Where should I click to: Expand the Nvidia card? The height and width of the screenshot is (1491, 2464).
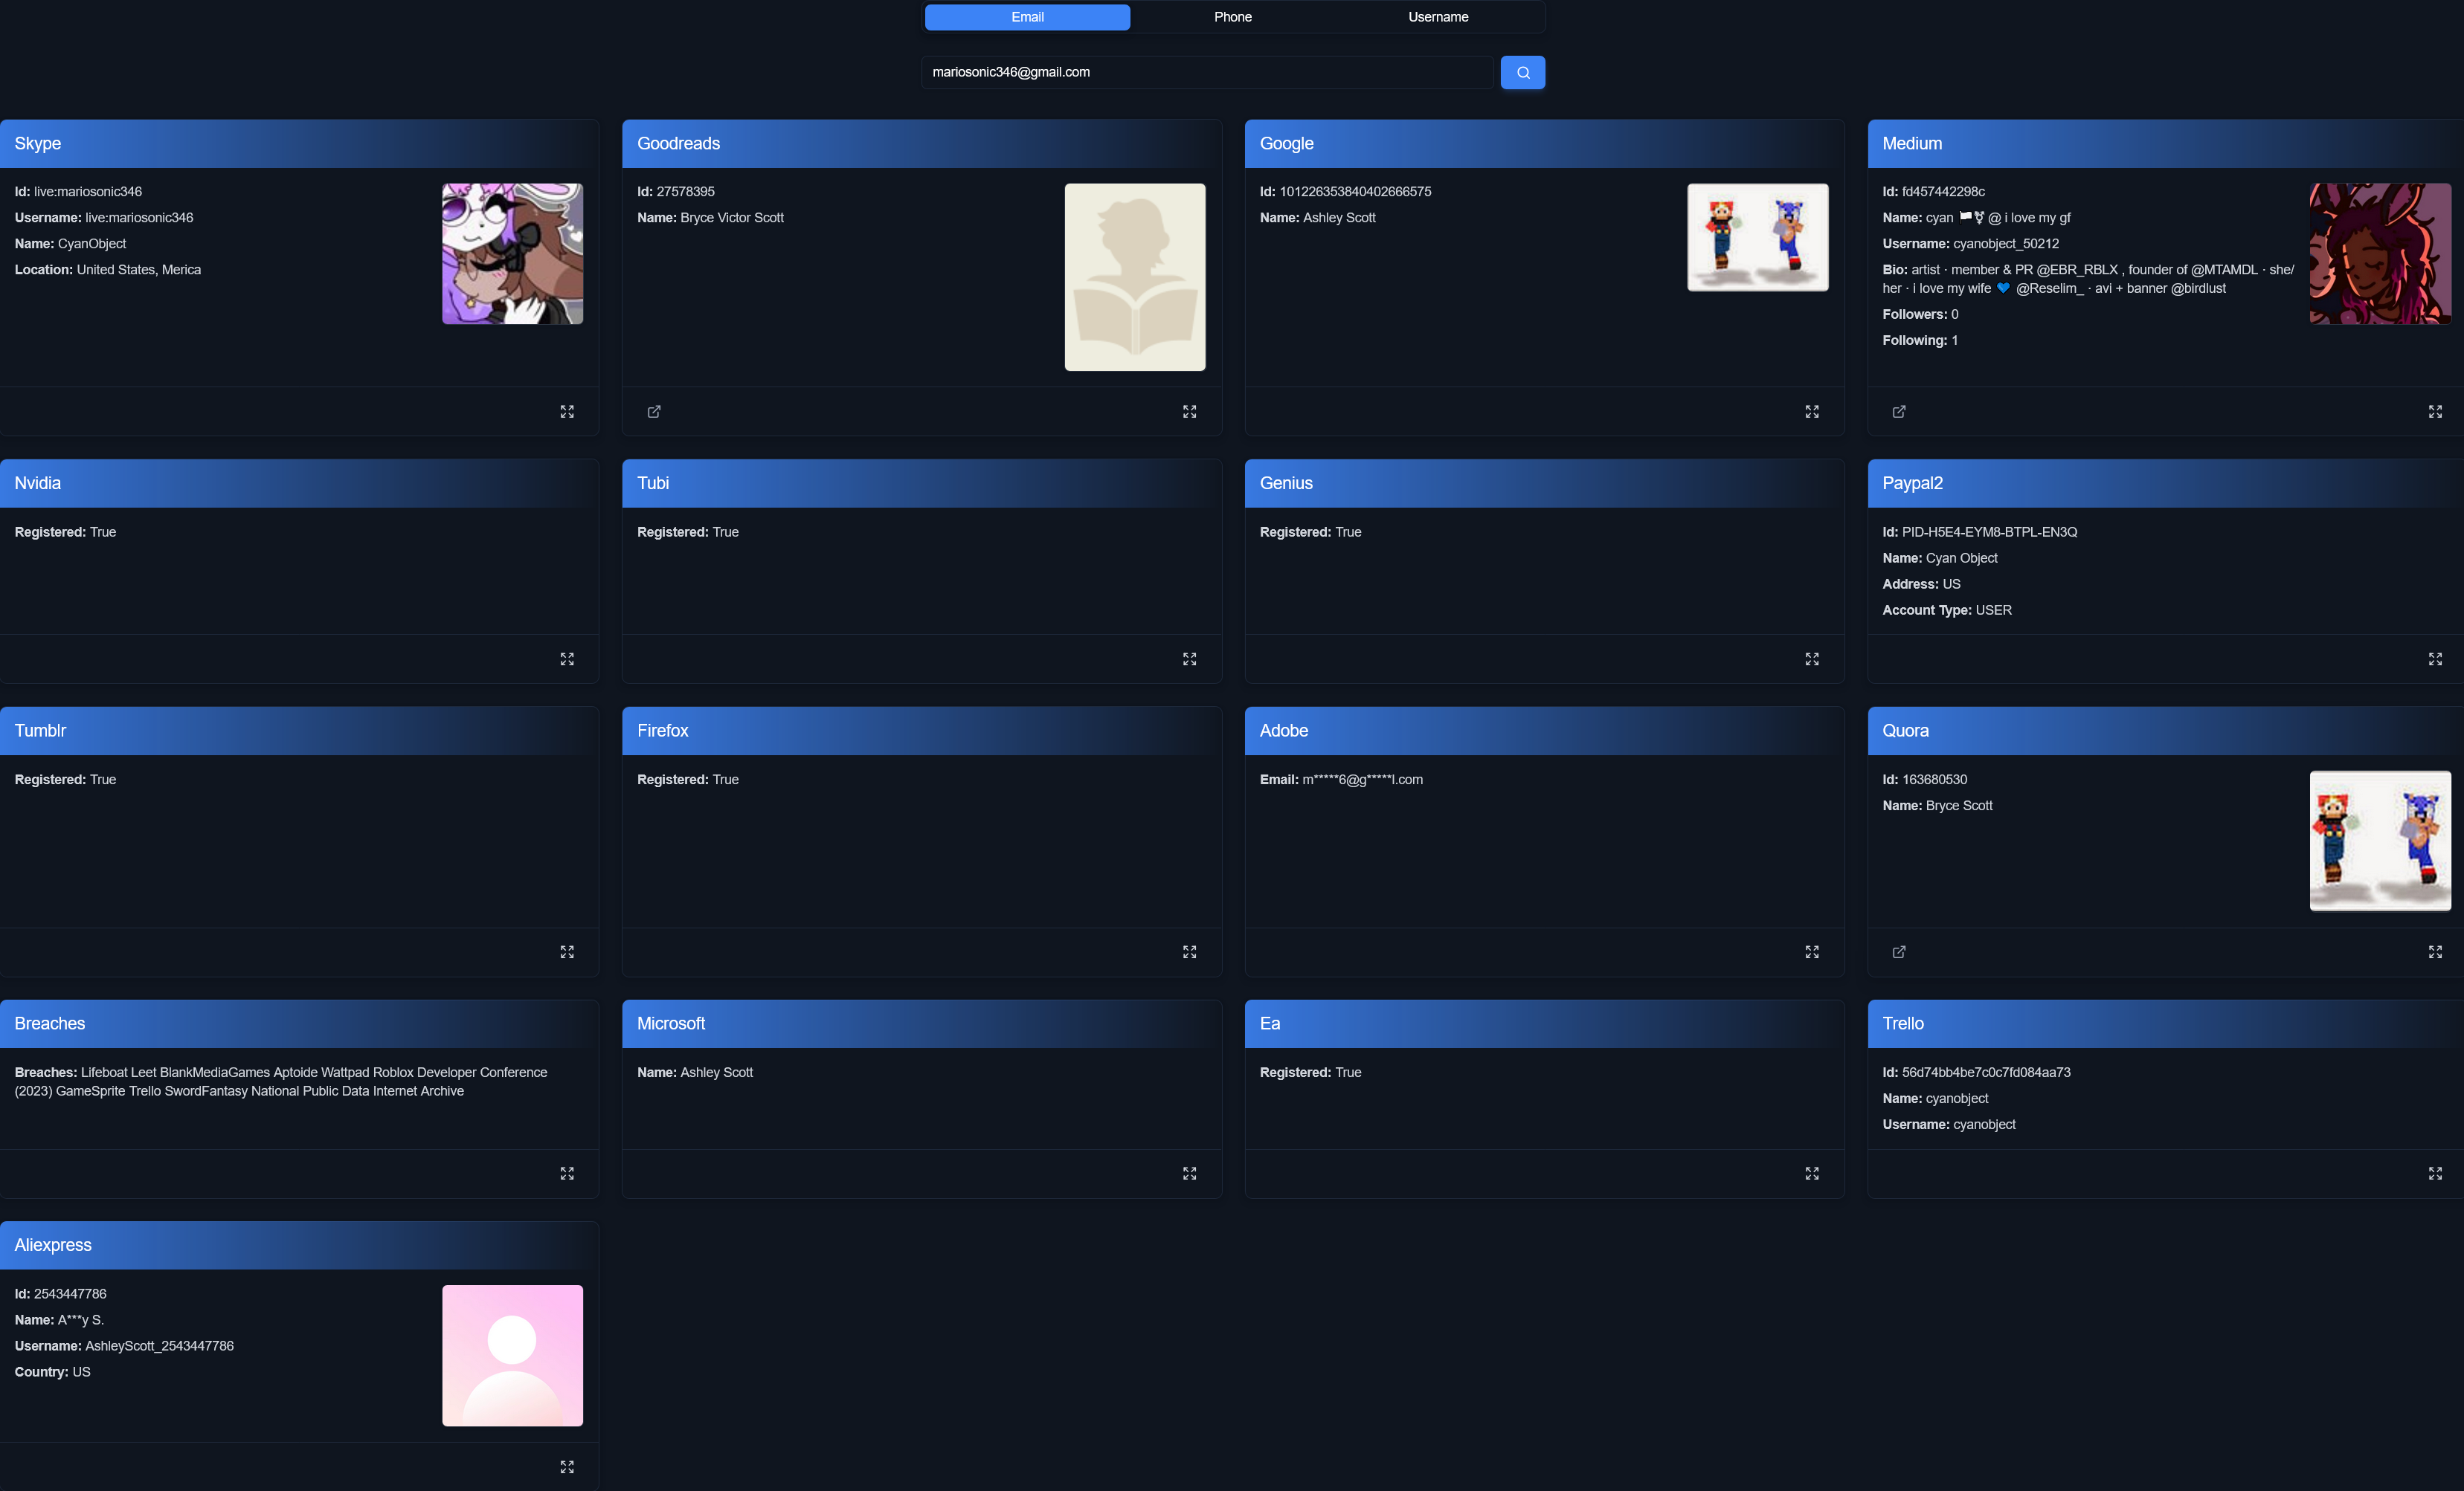coord(567,659)
